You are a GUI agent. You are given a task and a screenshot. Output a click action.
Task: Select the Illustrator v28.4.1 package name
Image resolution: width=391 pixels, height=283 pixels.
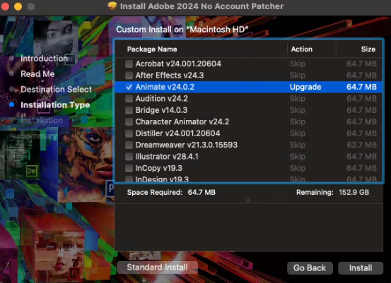tap(167, 157)
